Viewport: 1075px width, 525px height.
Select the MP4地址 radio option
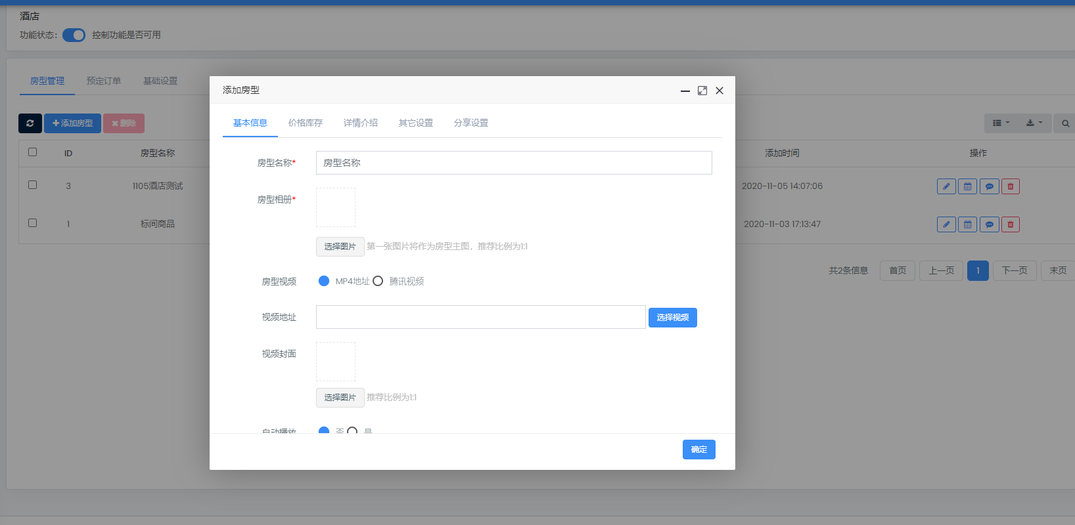click(324, 281)
